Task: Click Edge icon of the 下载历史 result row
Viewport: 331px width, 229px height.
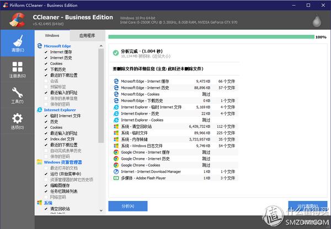Action: [116, 101]
